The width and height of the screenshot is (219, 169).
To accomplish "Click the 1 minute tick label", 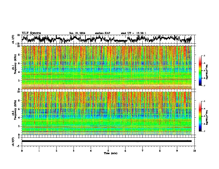I will [x=39, y=151].
